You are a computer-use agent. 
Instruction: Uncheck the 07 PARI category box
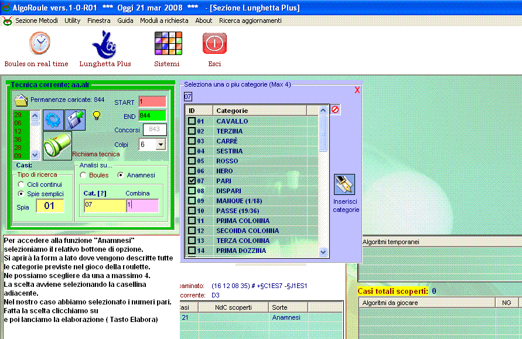point(192,181)
